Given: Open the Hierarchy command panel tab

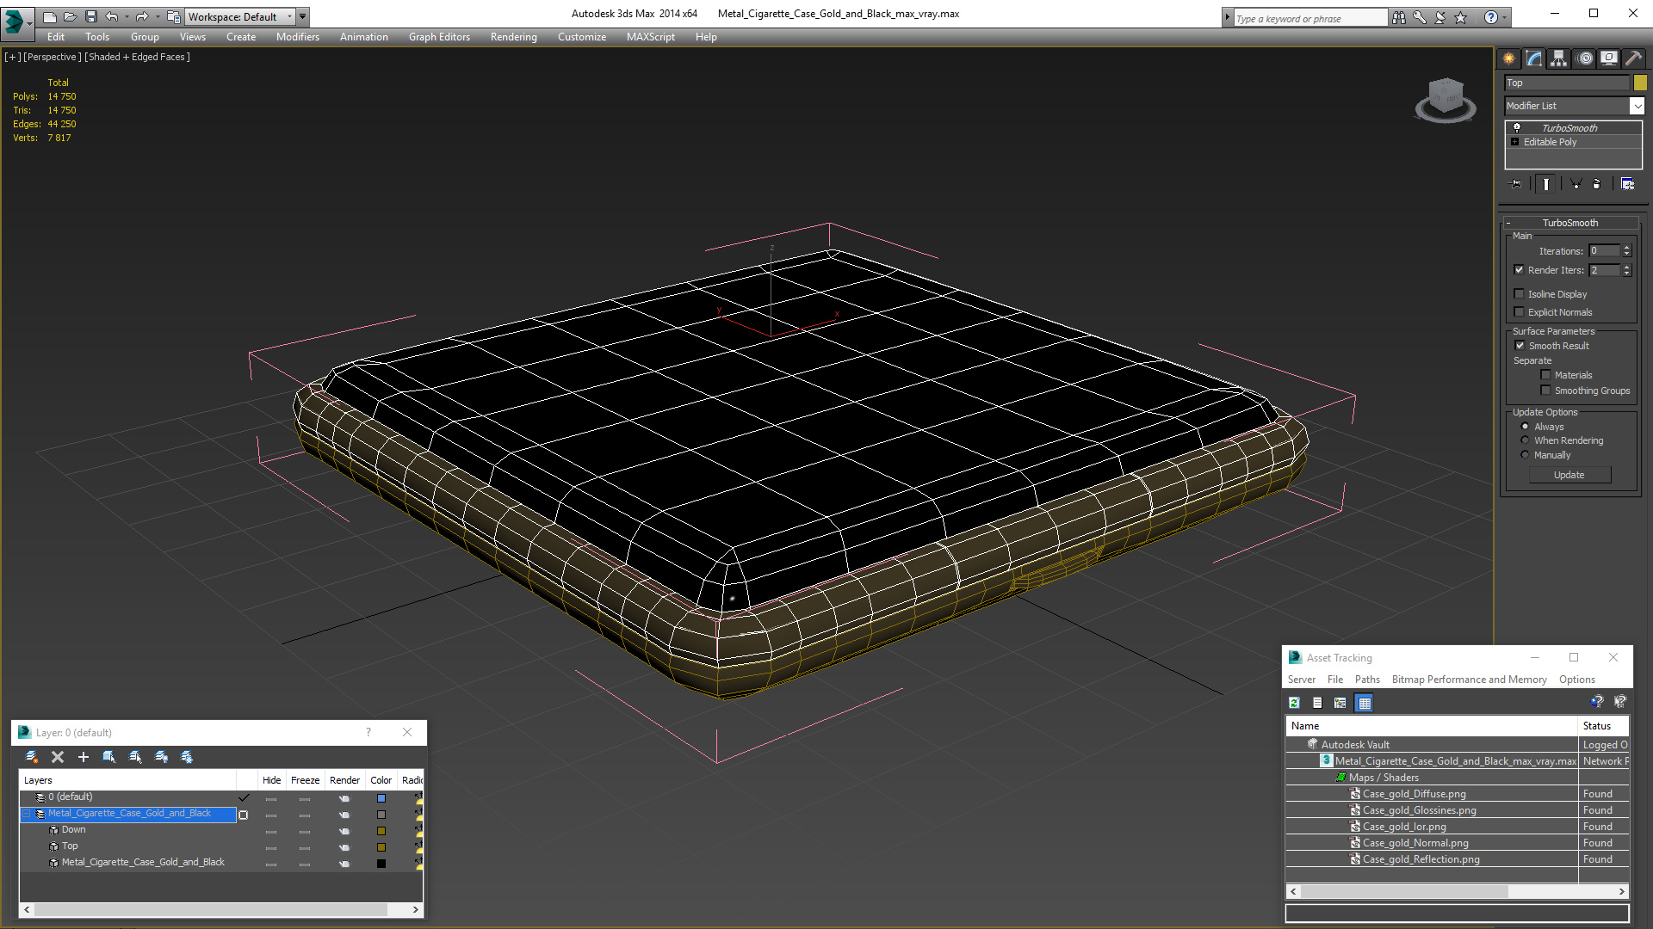Looking at the screenshot, I should (1558, 58).
